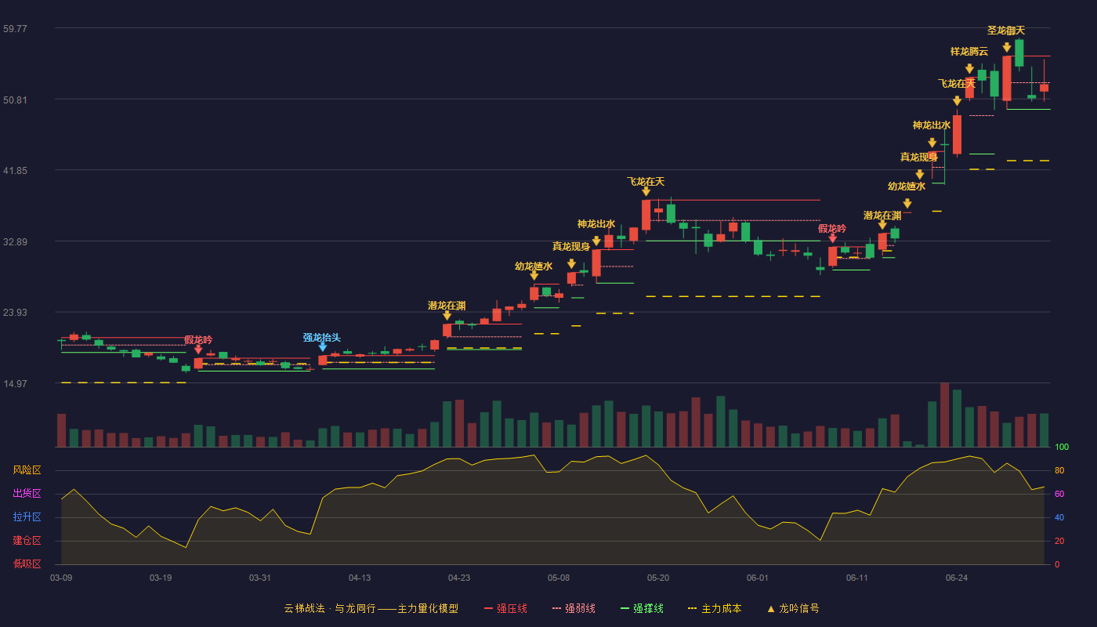The width and height of the screenshot is (1097, 627).
Task: Click the 80 indicator scale value
Action: [x=1059, y=470]
